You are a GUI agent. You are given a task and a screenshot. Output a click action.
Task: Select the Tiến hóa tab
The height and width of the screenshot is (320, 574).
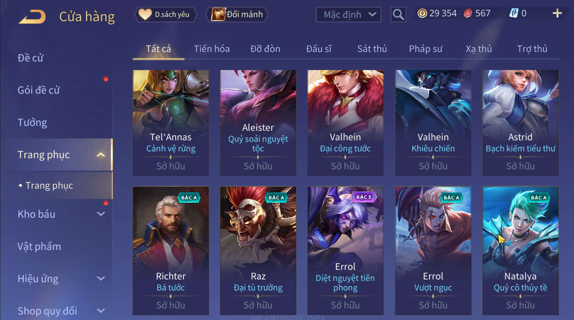(x=212, y=49)
